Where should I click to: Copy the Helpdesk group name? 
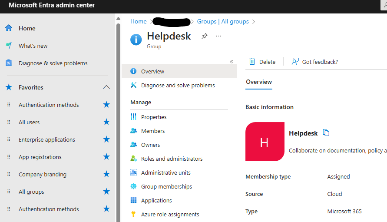click(326, 133)
